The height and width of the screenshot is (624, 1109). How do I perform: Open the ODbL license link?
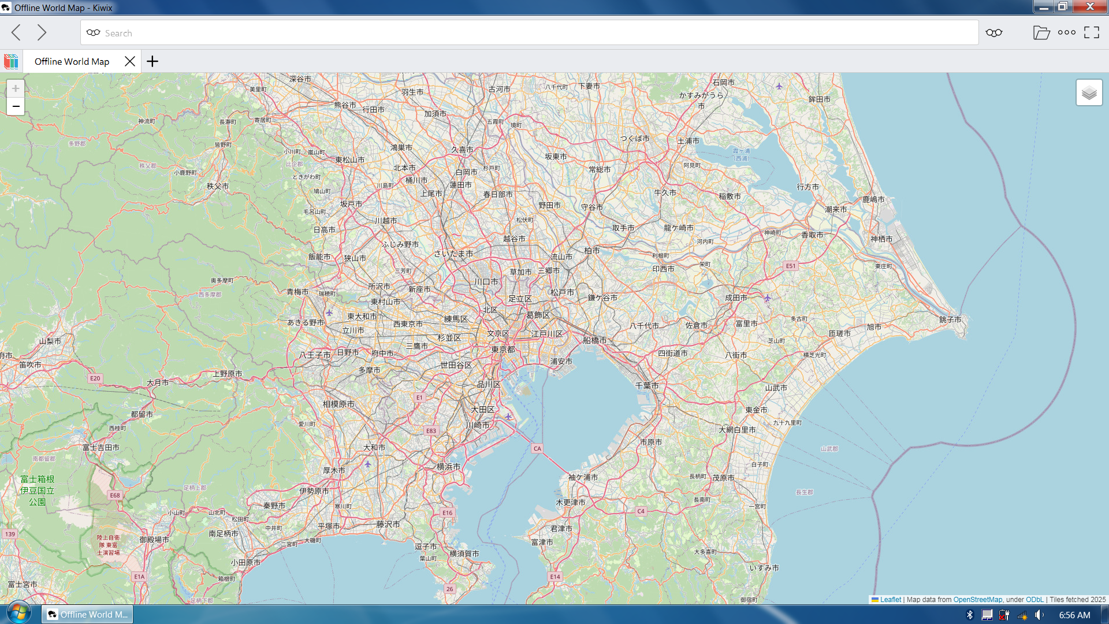(1034, 600)
